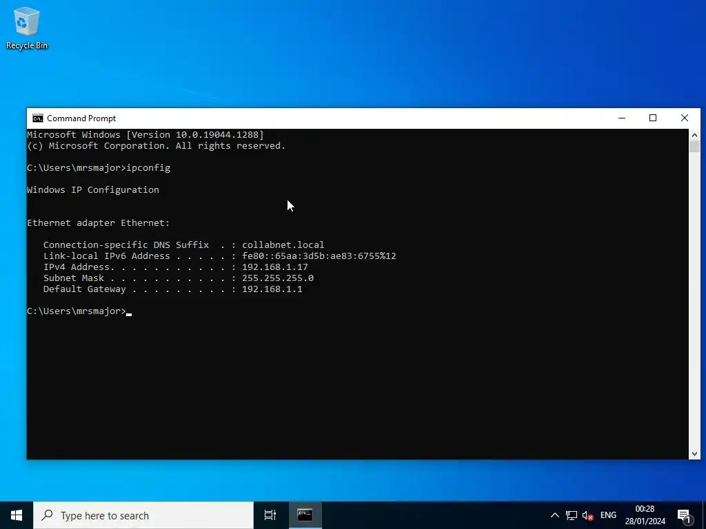
Task: Click the vertical scrollbar thumb in Command Prompt
Action: [x=694, y=147]
